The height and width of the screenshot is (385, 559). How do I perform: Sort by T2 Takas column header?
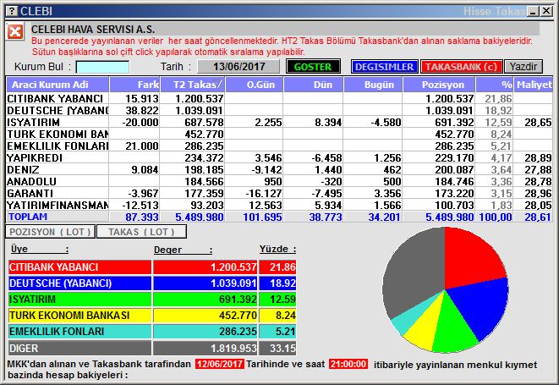193,85
